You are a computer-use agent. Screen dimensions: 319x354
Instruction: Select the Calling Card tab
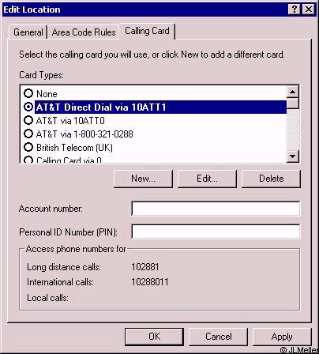coord(147,31)
